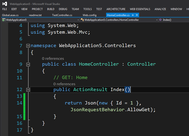The image size is (189, 136).
Task: Open the WebApplication5 project dropdown
Action: [78, 20]
